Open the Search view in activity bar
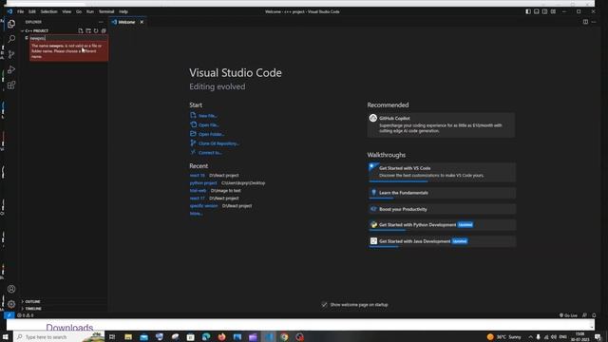The image size is (608, 342). pyautogui.click(x=11, y=39)
